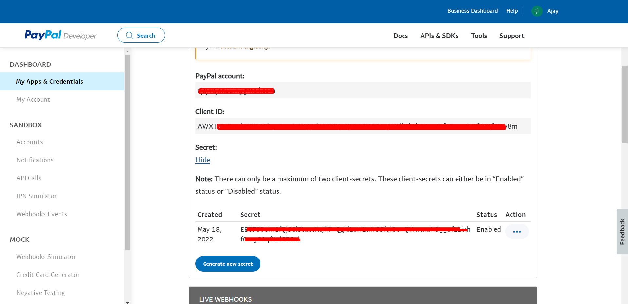628x304 pixels.
Task: Click the Action column header
Action: tap(515, 215)
